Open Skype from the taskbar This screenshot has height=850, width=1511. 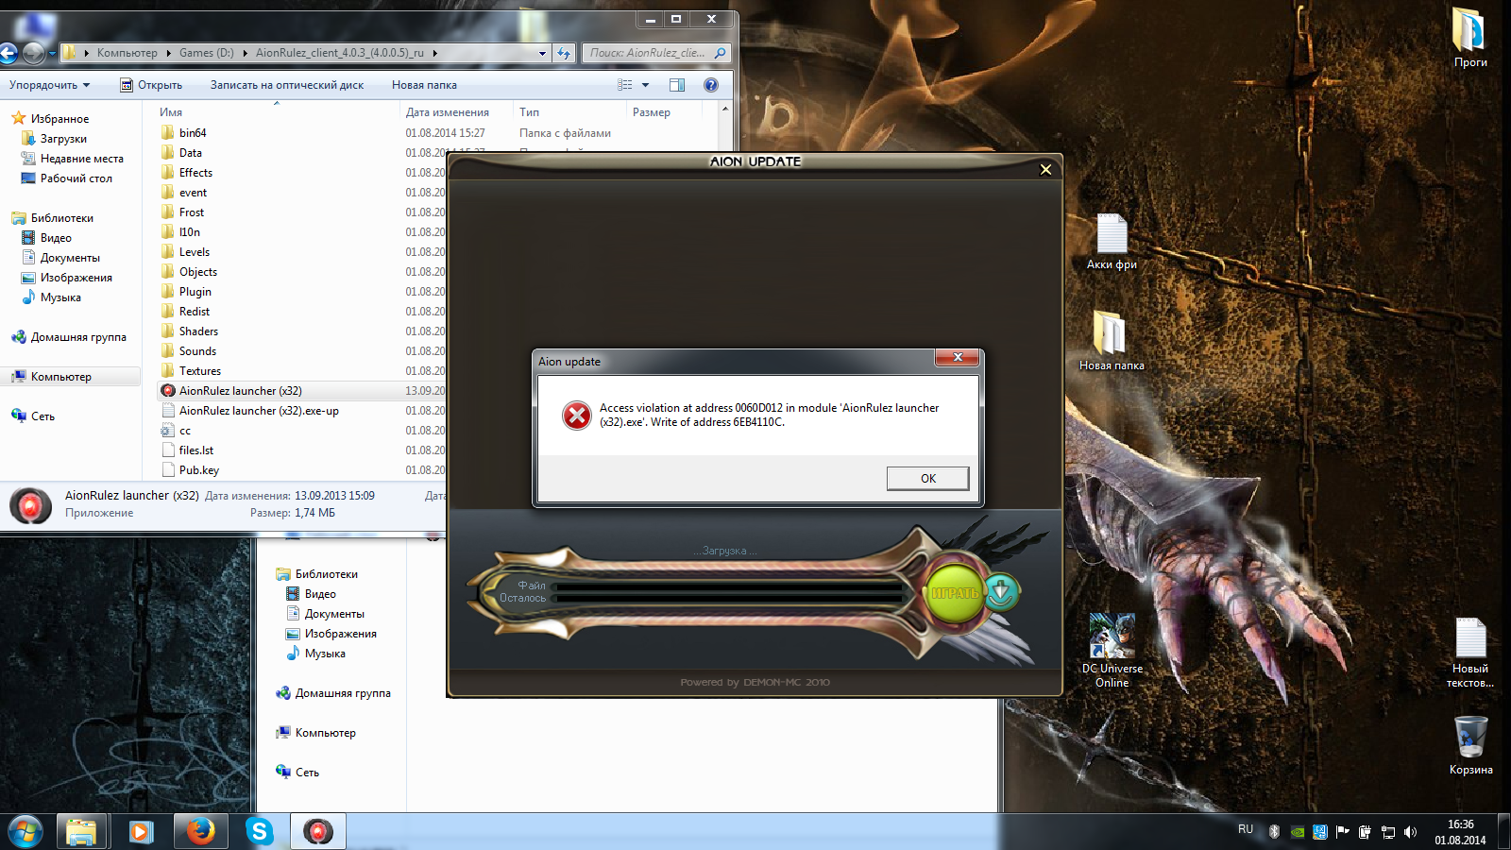click(259, 831)
